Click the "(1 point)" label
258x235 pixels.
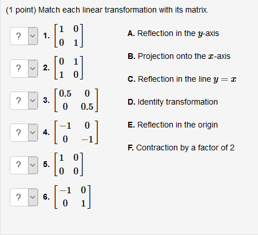click(21, 10)
